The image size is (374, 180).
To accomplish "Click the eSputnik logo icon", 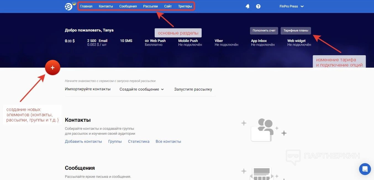I will pyautogui.click(x=69, y=6).
